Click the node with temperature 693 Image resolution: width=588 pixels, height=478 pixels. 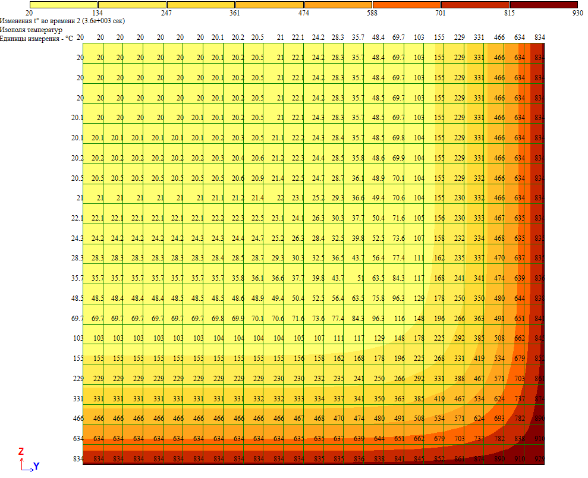(x=499, y=420)
